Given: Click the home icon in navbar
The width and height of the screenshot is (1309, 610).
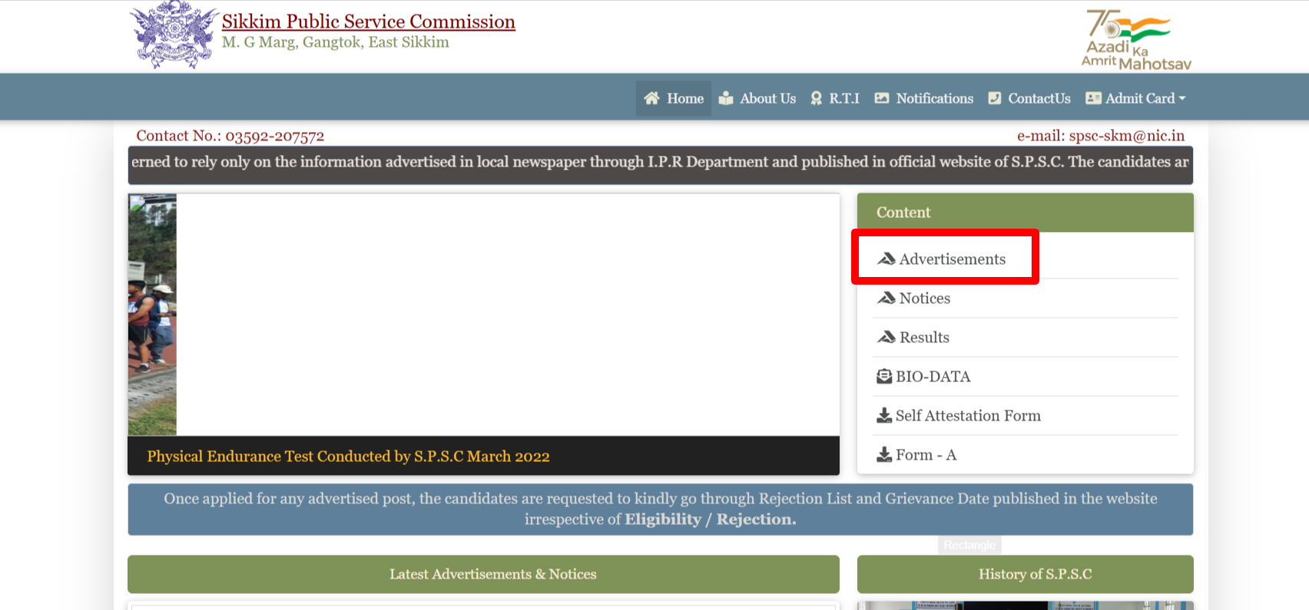Looking at the screenshot, I should 651,98.
